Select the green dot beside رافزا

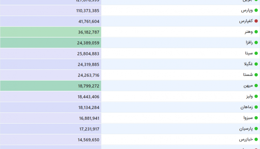tap(256, 43)
